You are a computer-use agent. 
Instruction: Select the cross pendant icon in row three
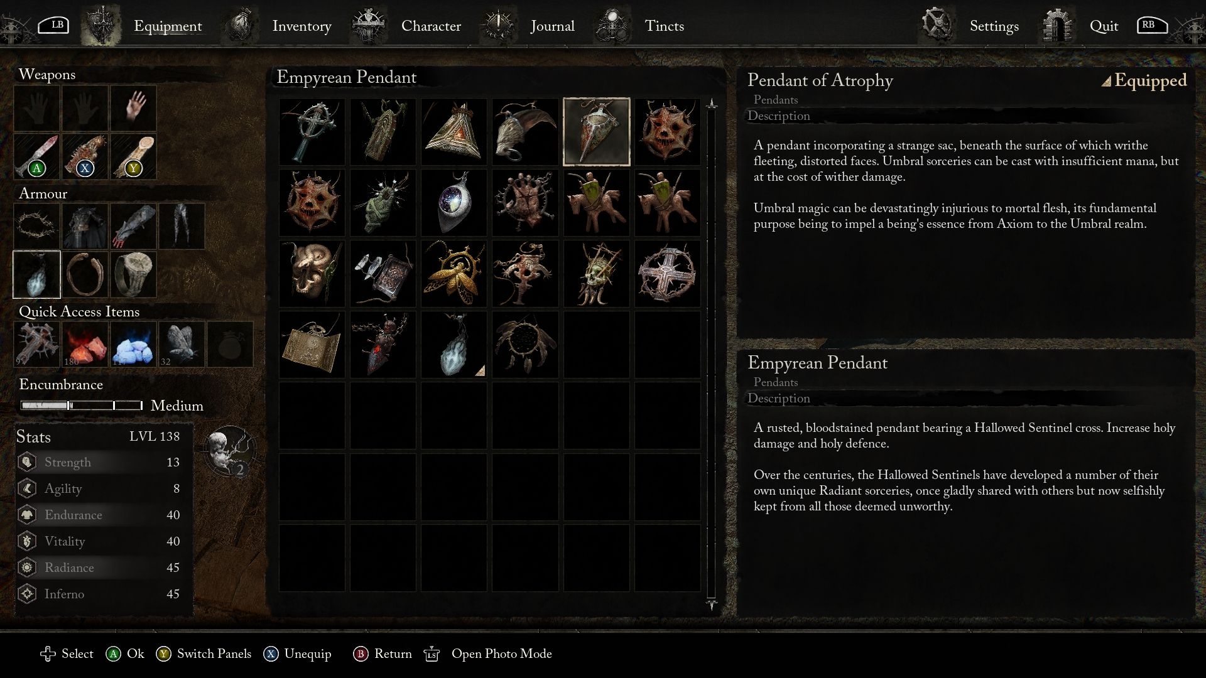[667, 274]
